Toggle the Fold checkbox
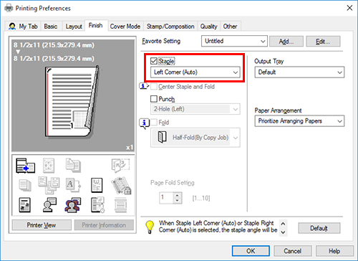358x261 pixels. point(154,123)
